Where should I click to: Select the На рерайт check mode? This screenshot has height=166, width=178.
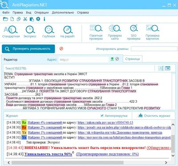click(68, 32)
